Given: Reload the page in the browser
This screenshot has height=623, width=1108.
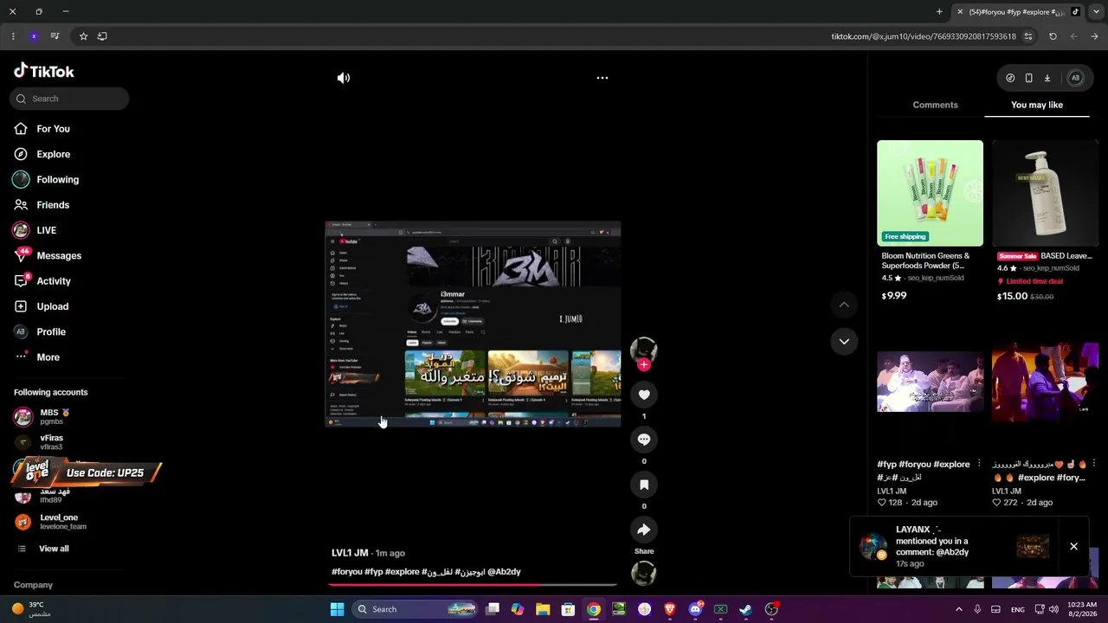Looking at the screenshot, I should click(x=1053, y=36).
